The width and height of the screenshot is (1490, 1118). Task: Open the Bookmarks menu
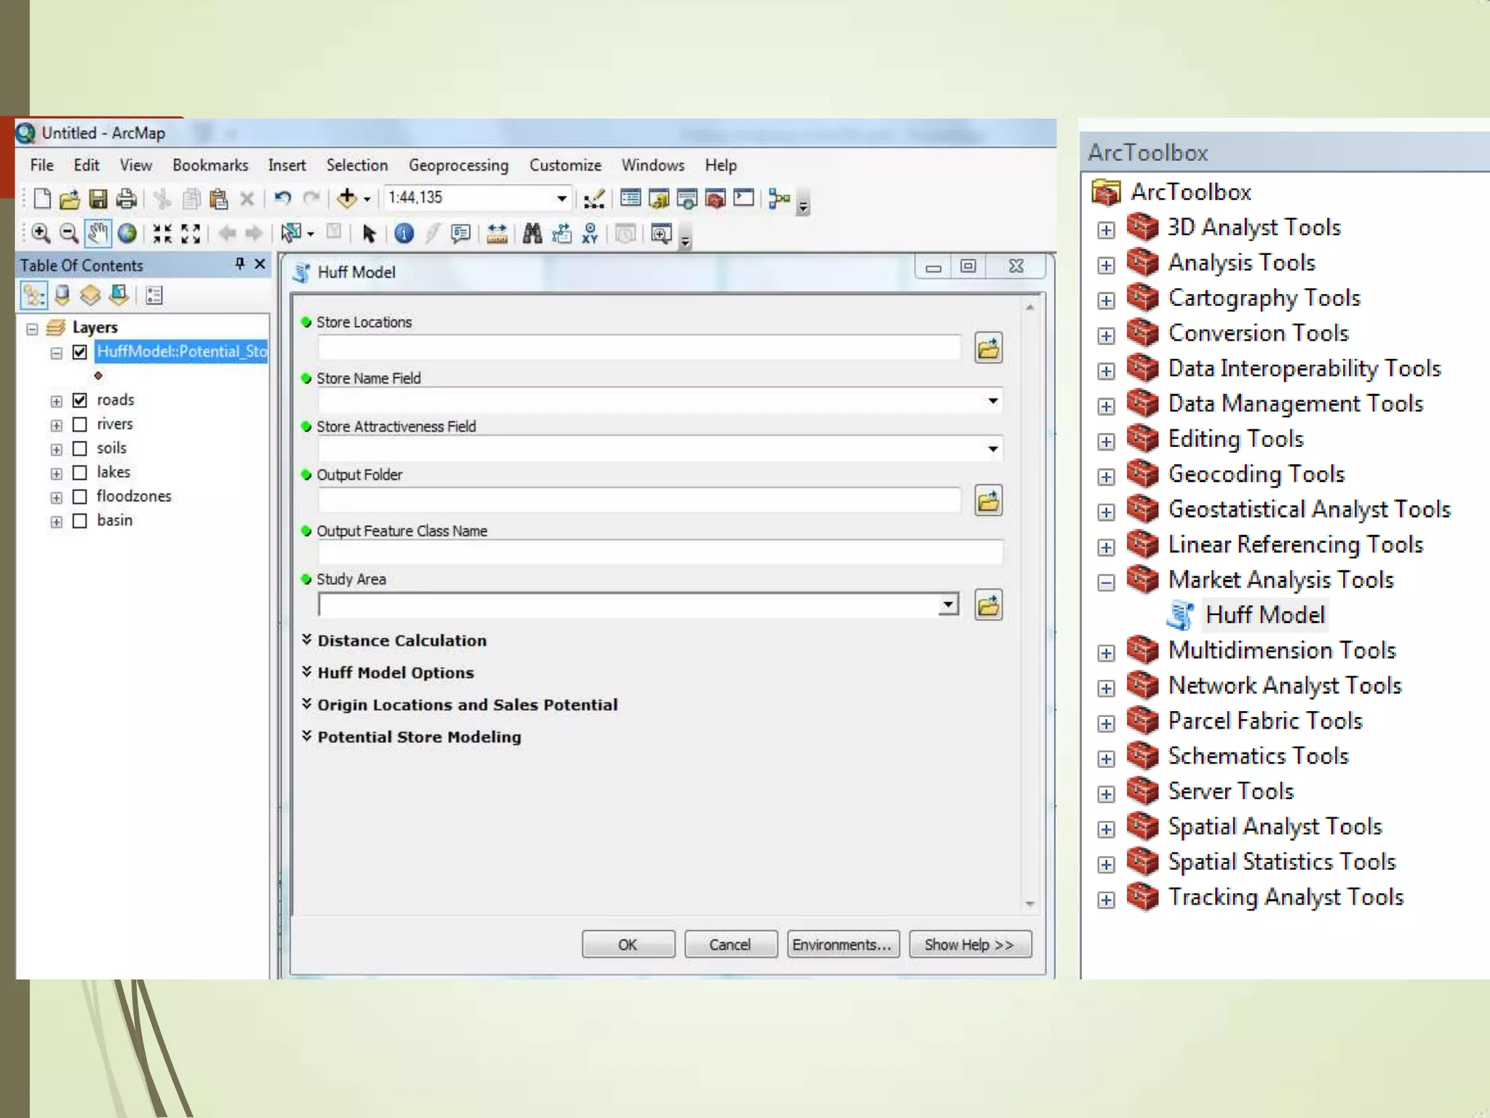click(210, 165)
